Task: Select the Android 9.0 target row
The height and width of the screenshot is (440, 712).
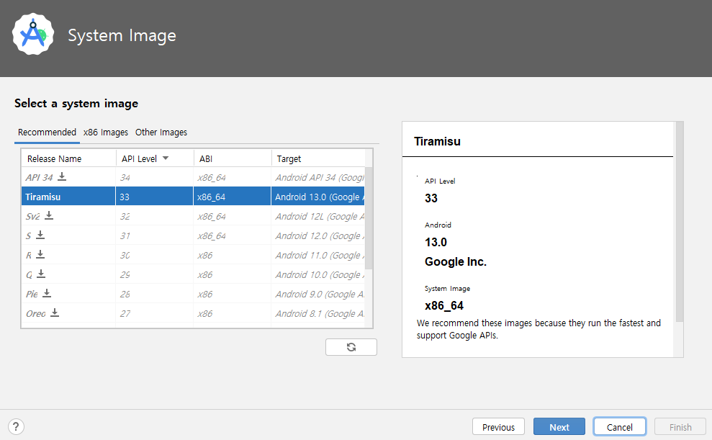Action: [318, 295]
